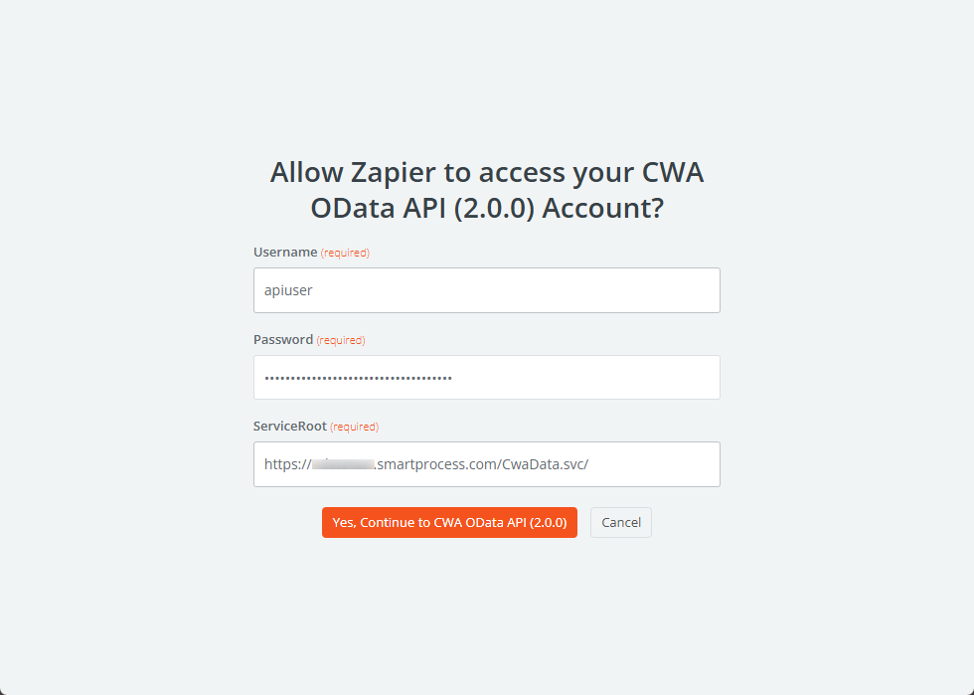
Task: Click the (required) note beside ServiceRoot
Action: click(x=355, y=428)
